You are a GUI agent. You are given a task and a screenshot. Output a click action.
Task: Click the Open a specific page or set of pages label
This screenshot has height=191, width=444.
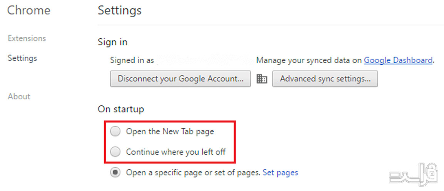point(193,172)
